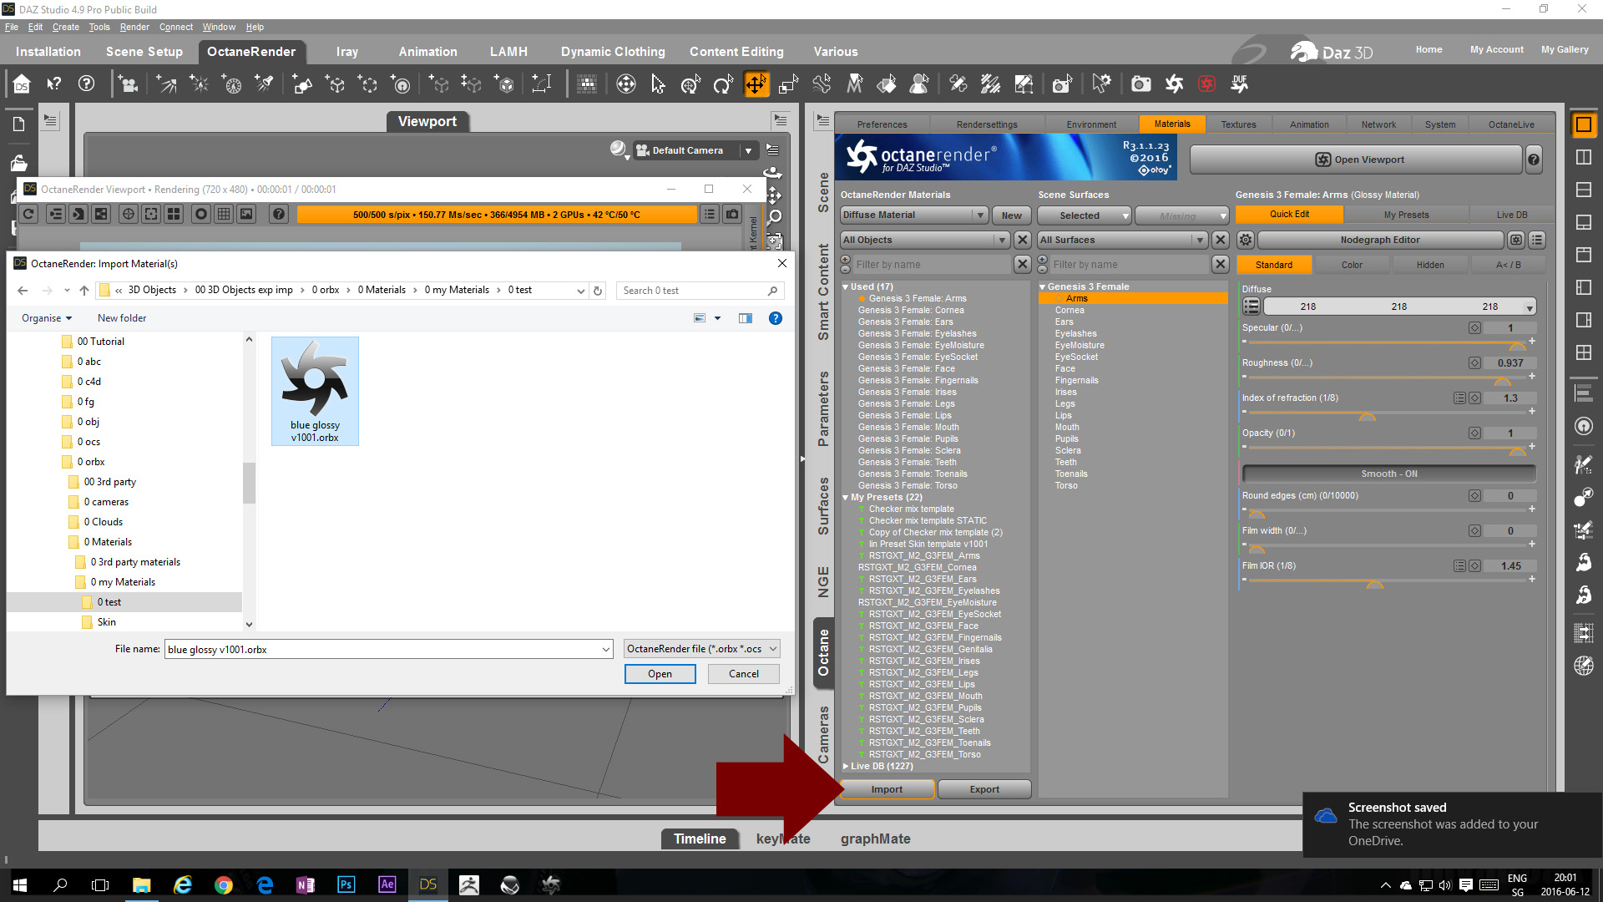
Task: Click Open in the import dialog
Action: (x=660, y=674)
